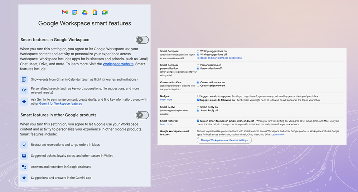Choose Smart Reply on
Screen dimensions: 358x192
(x=198, y=107)
